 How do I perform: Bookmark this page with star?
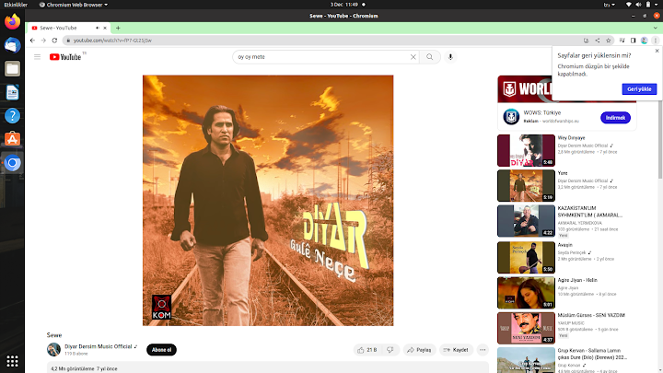point(609,41)
